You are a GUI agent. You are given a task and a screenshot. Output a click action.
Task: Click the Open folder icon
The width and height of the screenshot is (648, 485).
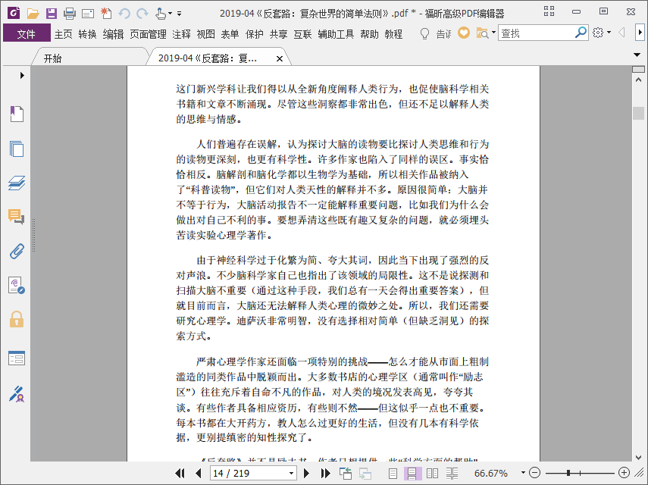[33, 14]
